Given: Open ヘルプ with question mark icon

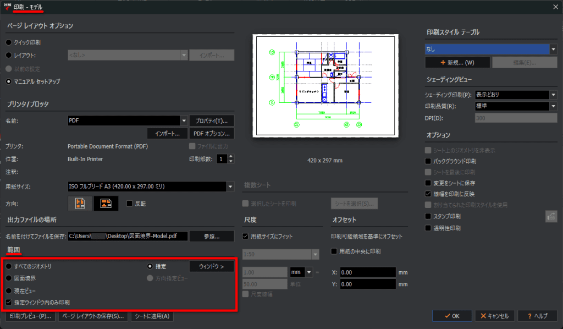Looking at the screenshot, I should pos(538,316).
